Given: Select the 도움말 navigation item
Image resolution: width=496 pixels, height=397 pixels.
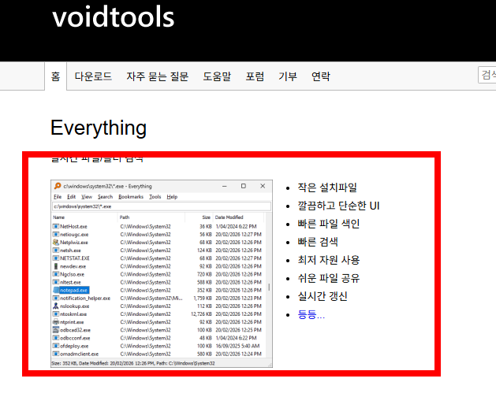Looking at the screenshot, I should pyautogui.click(x=217, y=76).
